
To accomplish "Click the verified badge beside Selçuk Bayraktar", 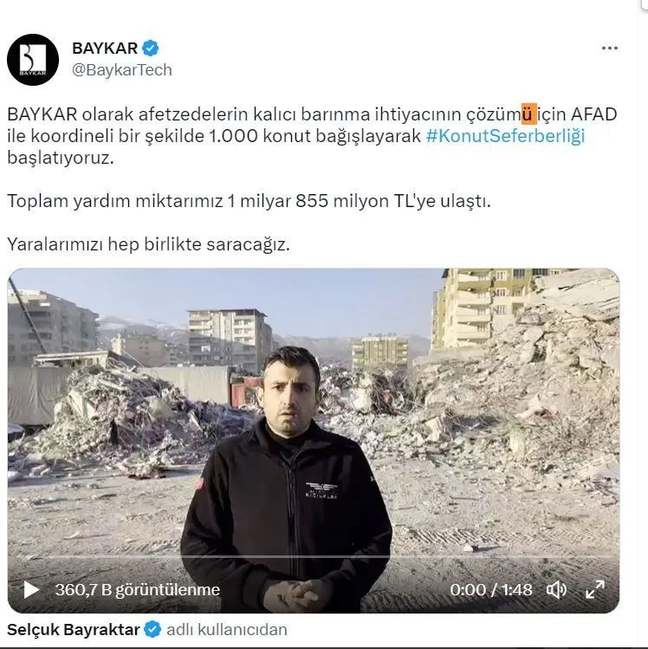I will point(152,630).
